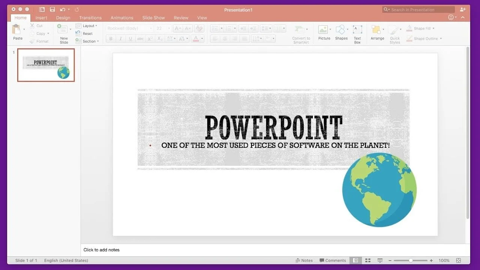
Task: Open the Review tab
Action: coord(181,18)
